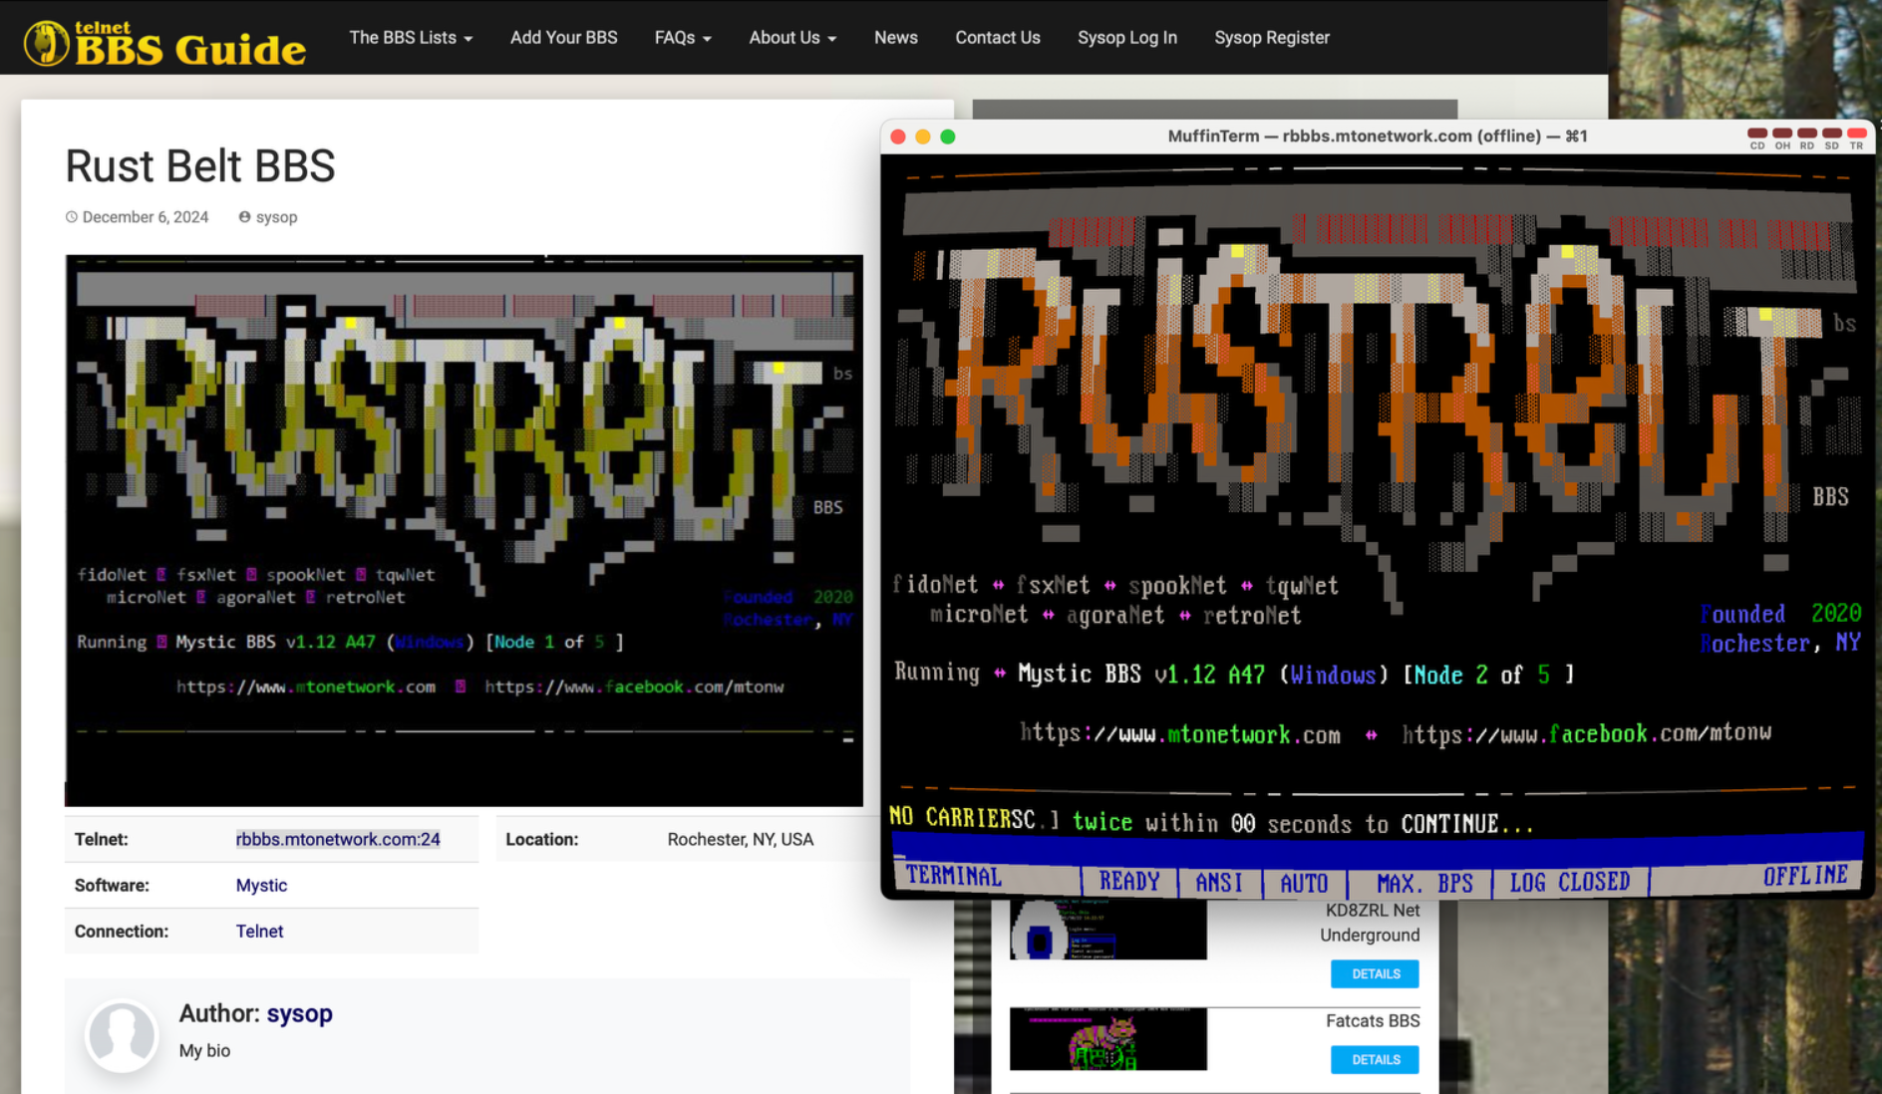Click READY in MuffinTerm status bar
1882x1094 pixels.
pyautogui.click(x=1129, y=881)
